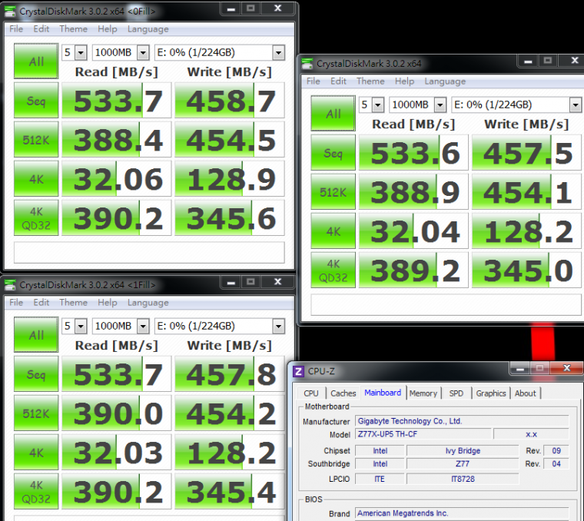Run the 4K QD32 test in the right CrystalDiskMark window
The width and height of the screenshot is (584, 521).
333,271
